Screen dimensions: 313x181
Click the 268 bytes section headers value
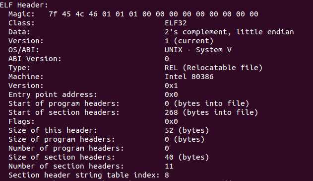pyautogui.click(x=211, y=112)
